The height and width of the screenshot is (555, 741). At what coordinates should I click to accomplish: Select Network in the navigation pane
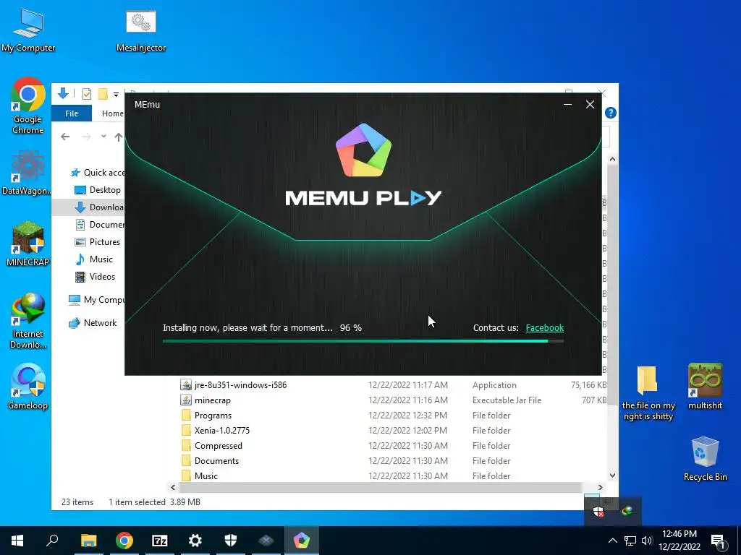[x=93, y=323]
